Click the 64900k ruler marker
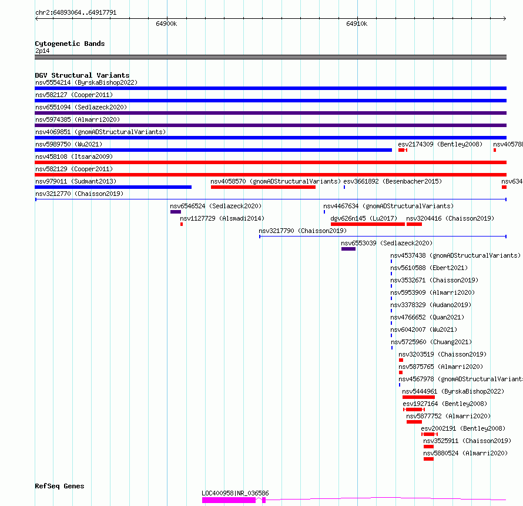This screenshot has height=506, width=523. click(x=166, y=24)
